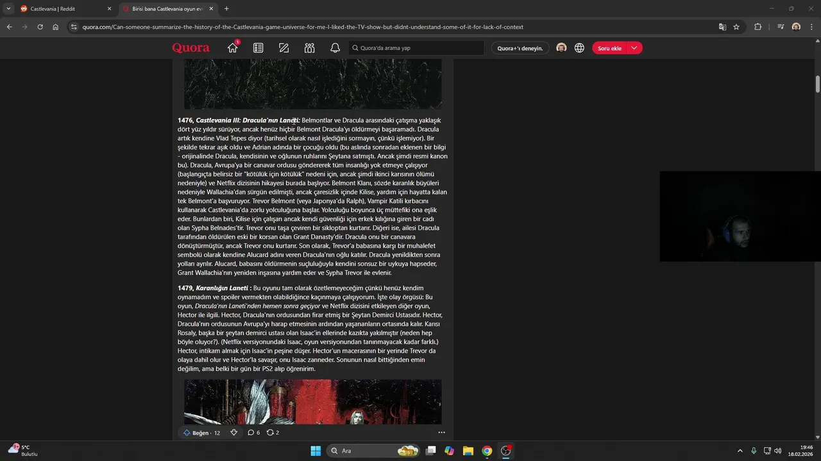The height and width of the screenshot is (461, 821).
Task: Open Copilot from the taskbar
Action: (x=450, y=451)
